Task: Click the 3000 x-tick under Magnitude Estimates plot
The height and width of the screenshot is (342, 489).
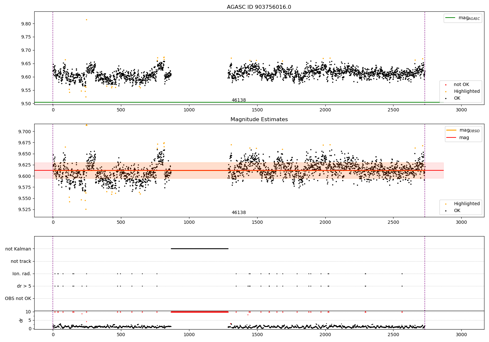Action: pyautogui.click(x=461, y=222)
